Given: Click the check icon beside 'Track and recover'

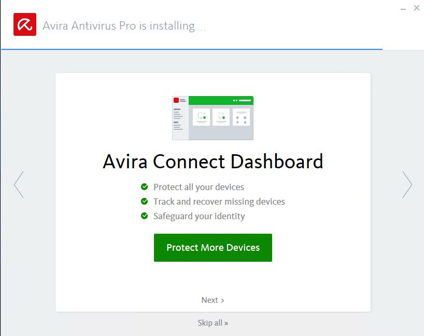Looking at the screenshot, I should 145,201.
